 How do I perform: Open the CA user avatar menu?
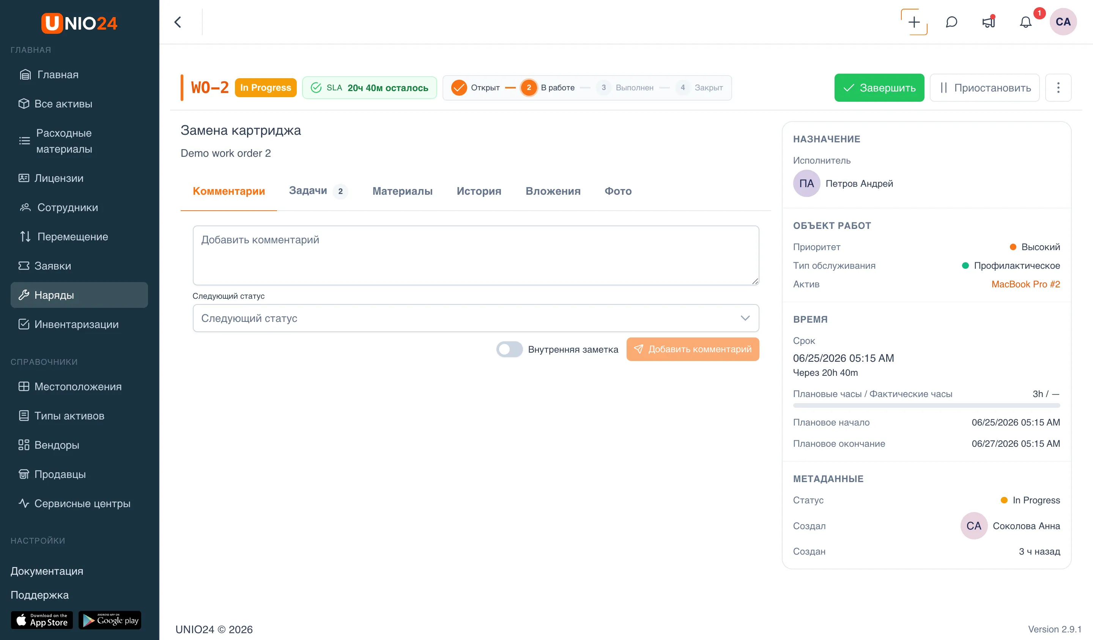[1063, 22]
